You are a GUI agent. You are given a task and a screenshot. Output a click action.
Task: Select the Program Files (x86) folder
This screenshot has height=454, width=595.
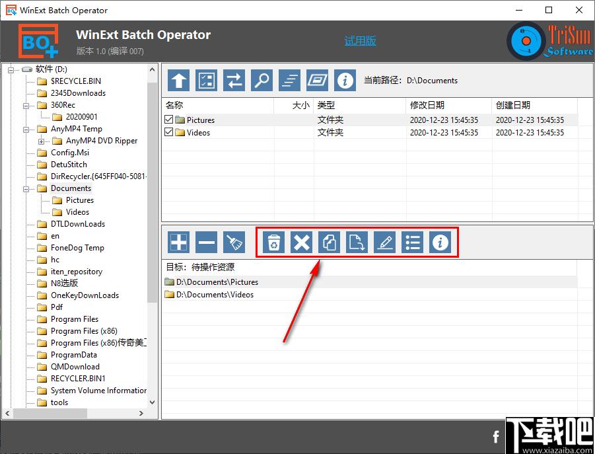[x=85, y=331]
